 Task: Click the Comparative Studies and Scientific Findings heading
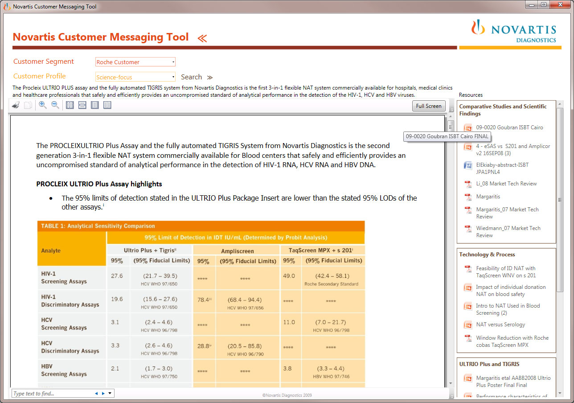coord(503,110)
